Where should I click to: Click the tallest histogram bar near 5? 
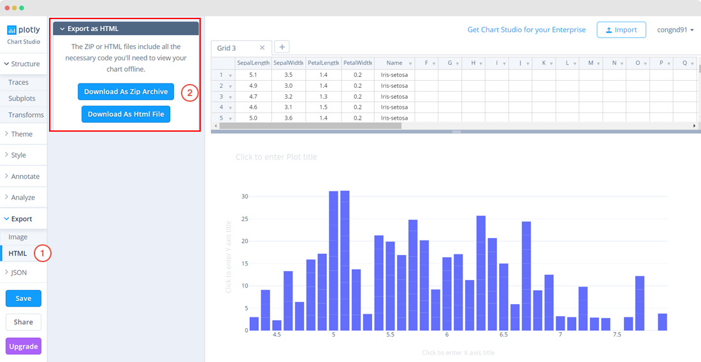(345, 260)
